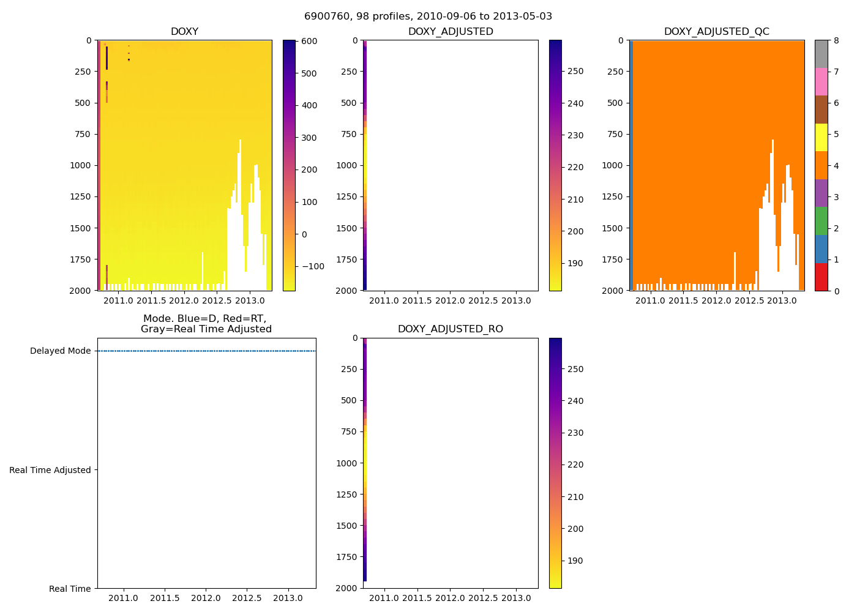857x612 pixels.
Task: Select the pink swatch in QC colorbar
Action: tap(821, 82)
